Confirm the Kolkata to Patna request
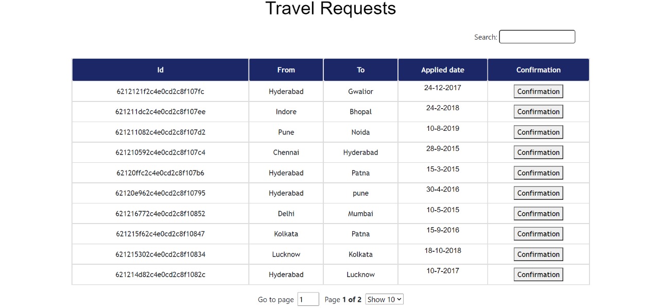 pyautogui.click(x=538, y=233)
